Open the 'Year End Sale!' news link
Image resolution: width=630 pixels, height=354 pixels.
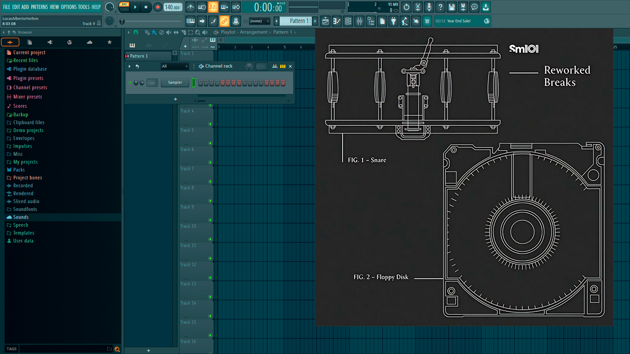pyautogui.click(x=463, y=21)
